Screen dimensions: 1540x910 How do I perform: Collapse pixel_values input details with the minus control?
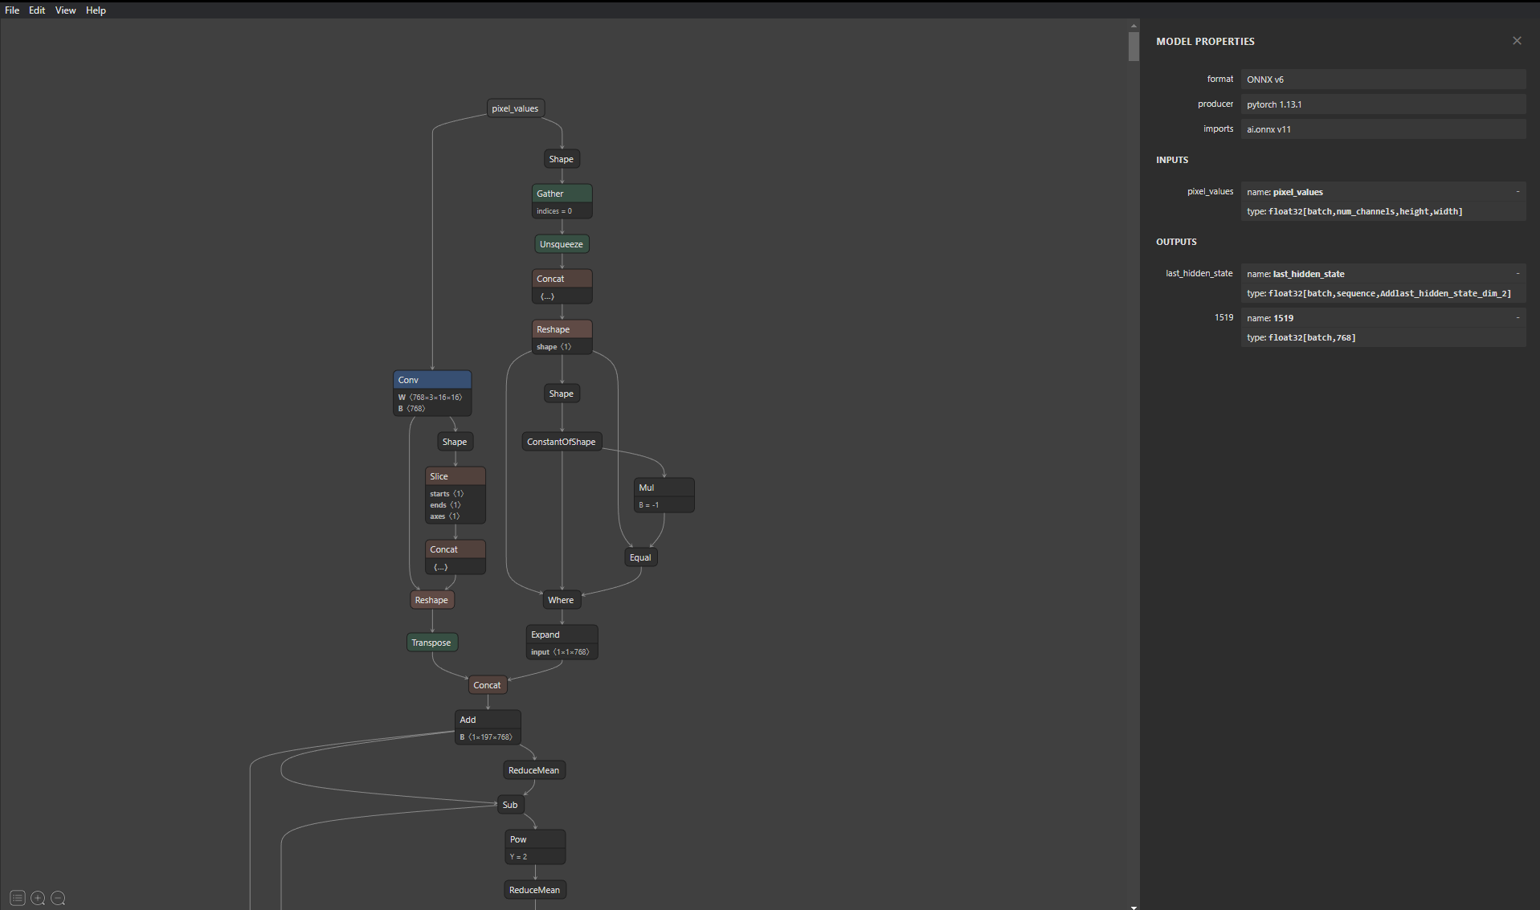[1517, 192]
